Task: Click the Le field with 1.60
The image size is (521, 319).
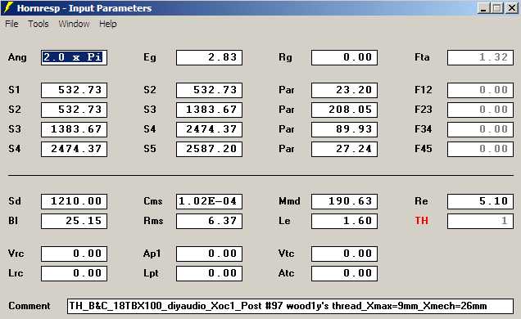Action: pos(344,221)
